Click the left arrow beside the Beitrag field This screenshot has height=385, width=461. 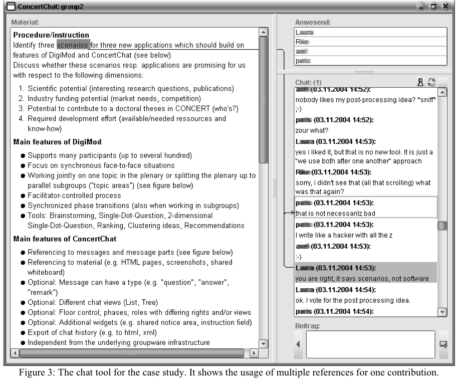tap(298, 344)
